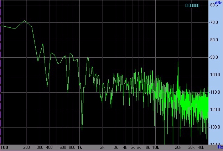Click the 5k frequency axis label
This screenshot has height=151, width=223.
(x=133, y=147)
